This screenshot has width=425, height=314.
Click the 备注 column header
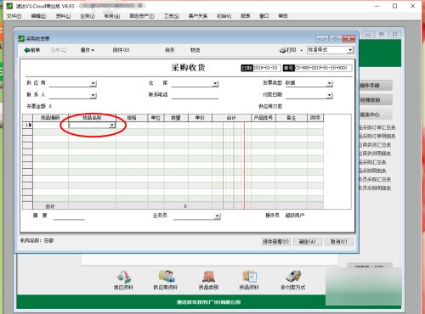(x=292, y=118)
